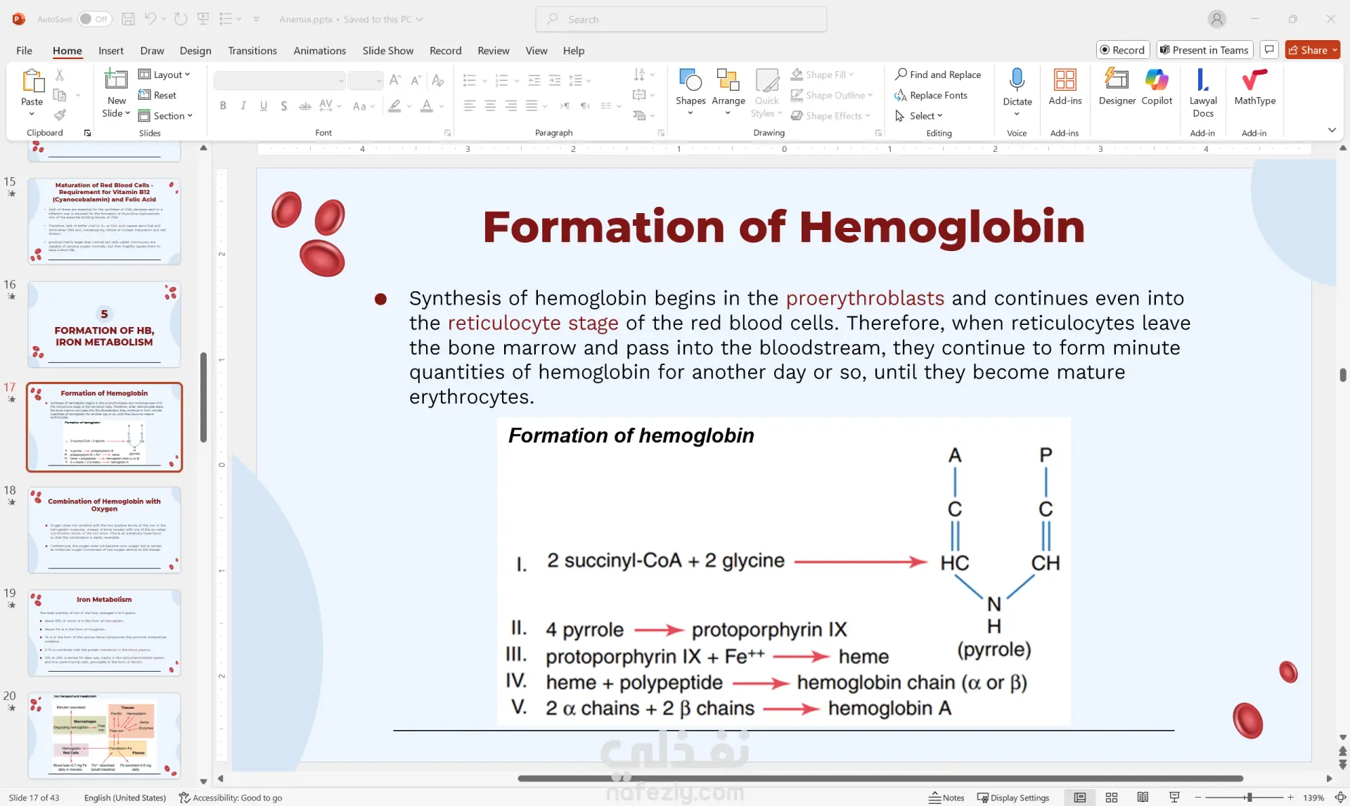1350x806 pixels.
Task: Start slideshow from status bar icon
Action: 1174,797
